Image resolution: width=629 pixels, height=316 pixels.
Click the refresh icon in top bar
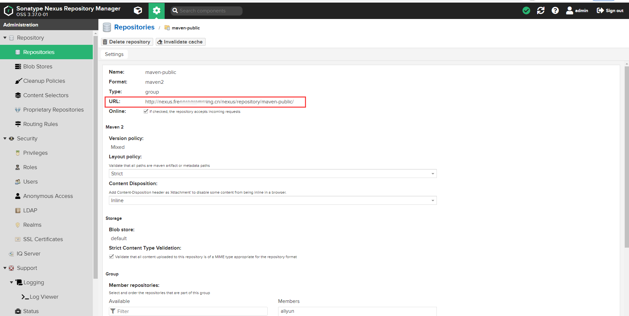tap(541, 10)
